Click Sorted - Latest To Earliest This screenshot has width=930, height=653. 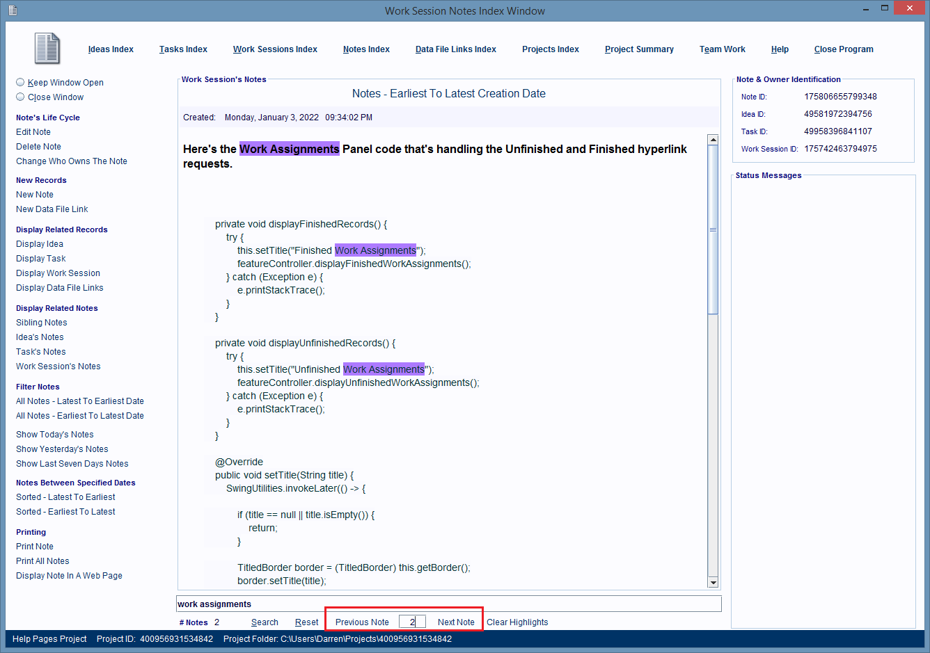pyautogui.click(x=65, y=497)
